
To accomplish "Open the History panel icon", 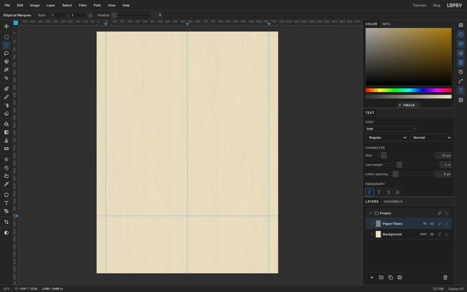I will [x=461, y=72].
